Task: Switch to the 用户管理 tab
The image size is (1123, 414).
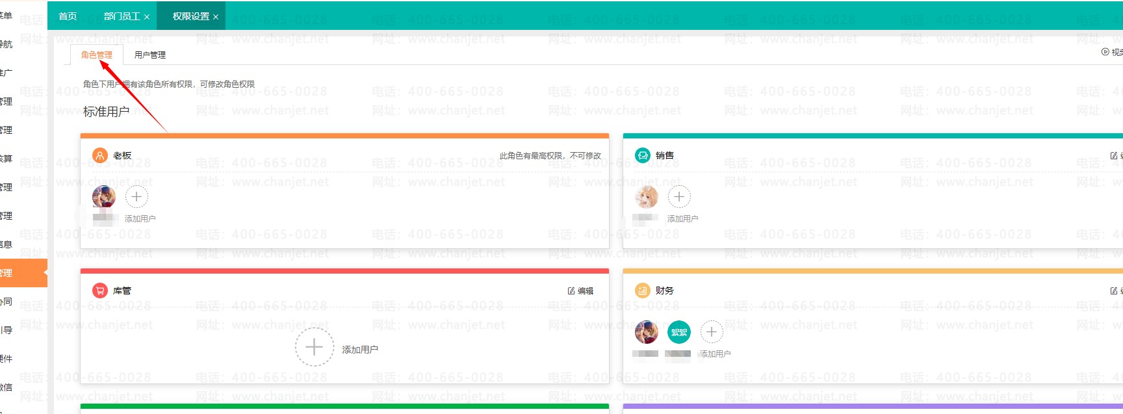Action: (150, 55)
